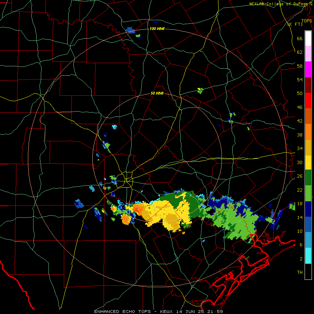Click the KEWX station identifier in caption
This screenshot has width=314, height=314.
(167, 312)
